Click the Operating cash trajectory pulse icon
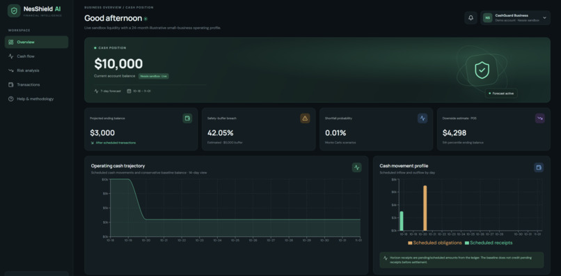The height and width of the screenshot is (276, 561). click(356, 167)
